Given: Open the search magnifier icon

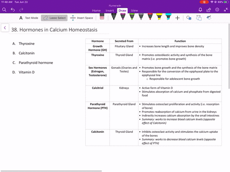Looking at the screenshot, I should (4, 10).
